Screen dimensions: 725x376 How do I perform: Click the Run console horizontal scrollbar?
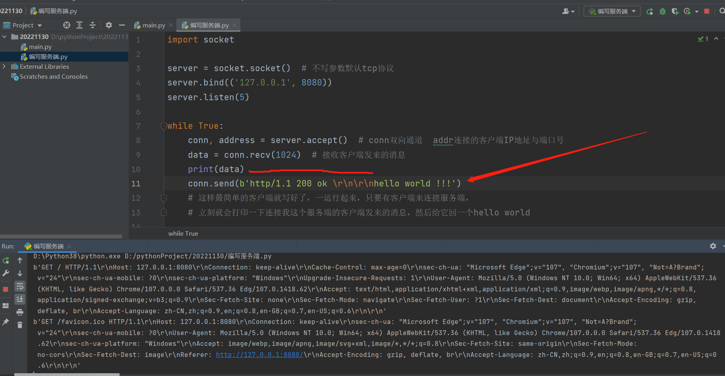coord(67,374)
